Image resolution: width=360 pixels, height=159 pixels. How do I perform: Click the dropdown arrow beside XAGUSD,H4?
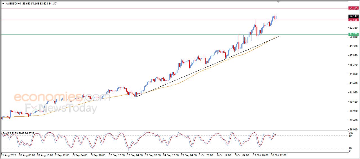3,4
